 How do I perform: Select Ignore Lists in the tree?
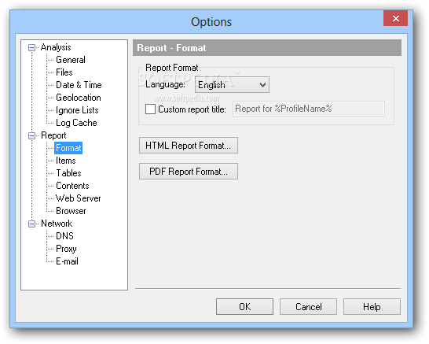pos(77,110)
